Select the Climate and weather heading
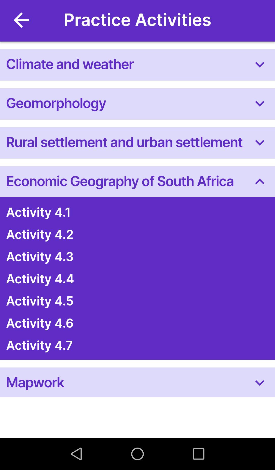The width and height of the screenshot is (275, 470). pyautogui.click(x=70, y=64)
